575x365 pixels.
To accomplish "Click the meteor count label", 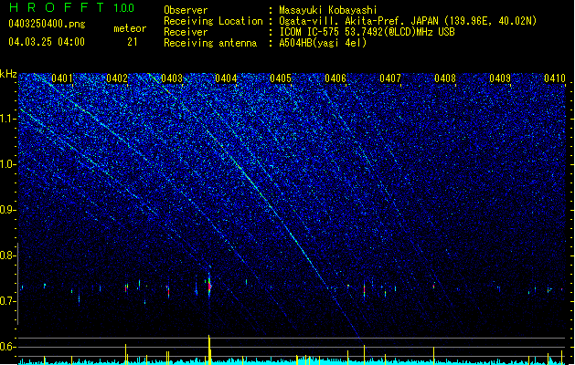I will click(130, 28).
